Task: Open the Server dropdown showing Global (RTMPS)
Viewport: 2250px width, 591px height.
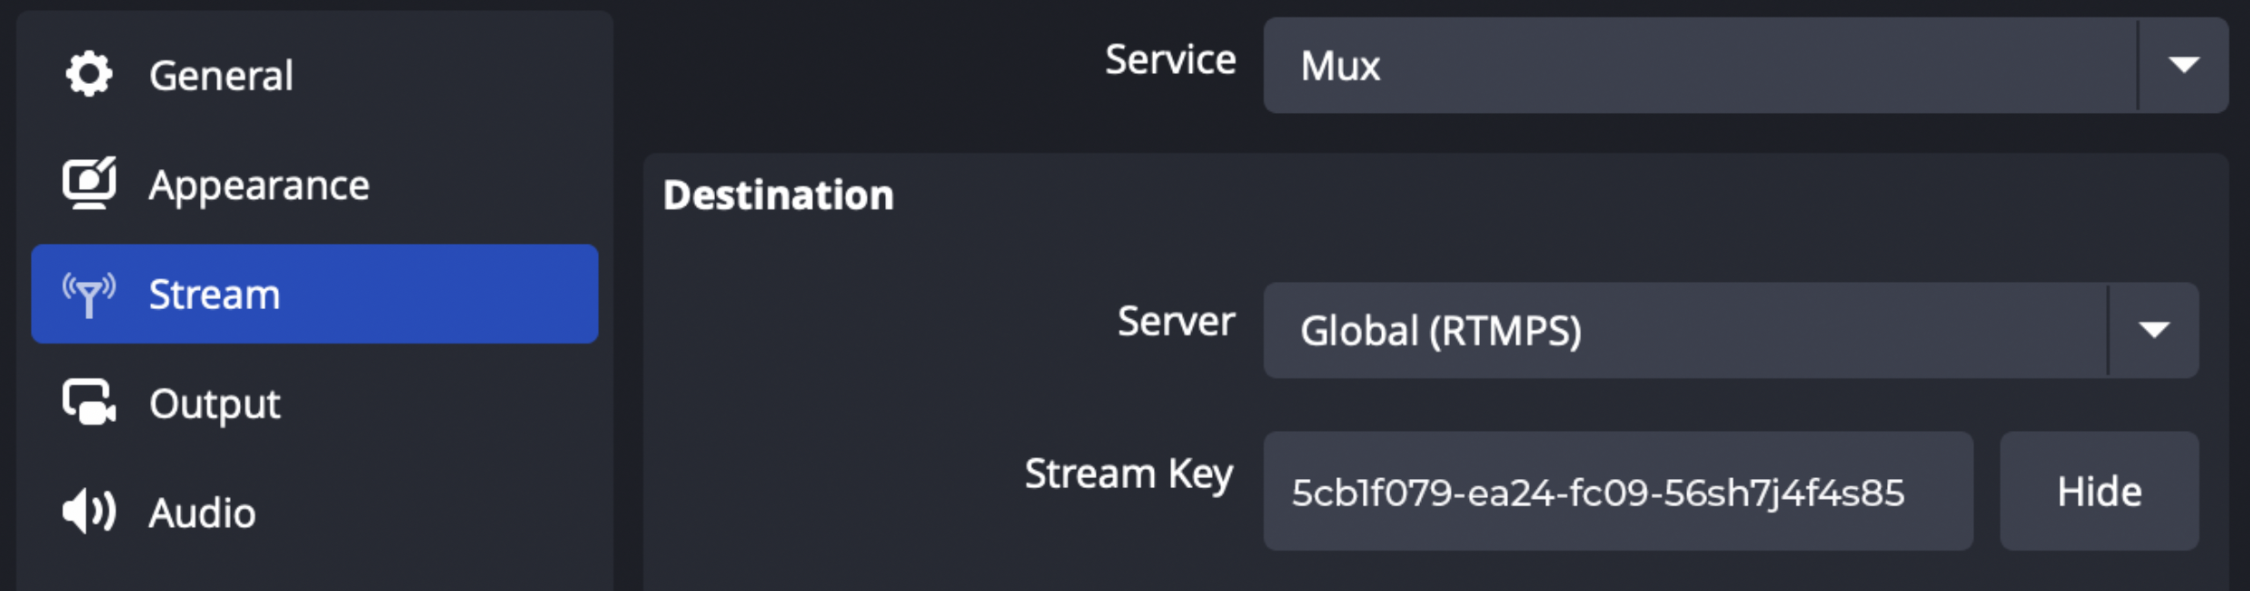Action: click(x=1683, y=330)
